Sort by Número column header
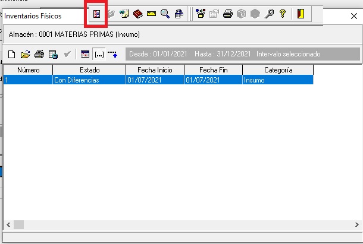Screen dimensions: 363x244 click(x=28, y=70)
